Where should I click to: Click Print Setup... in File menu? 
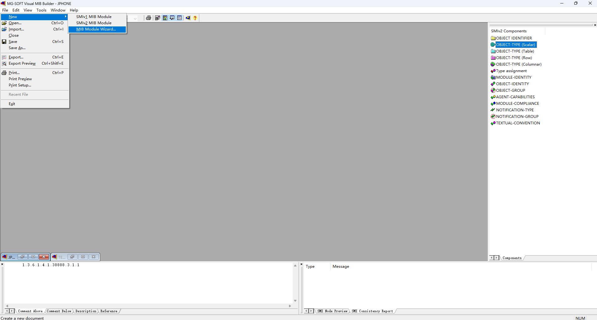coord(35,85)
